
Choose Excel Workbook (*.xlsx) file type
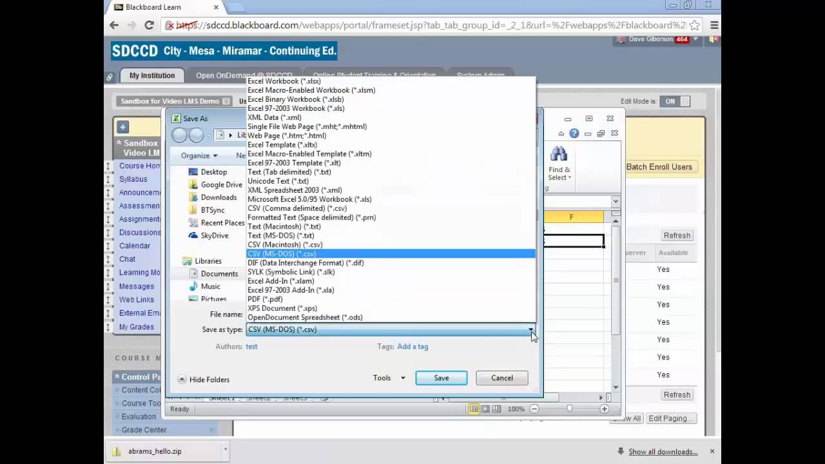coord(391,81)
